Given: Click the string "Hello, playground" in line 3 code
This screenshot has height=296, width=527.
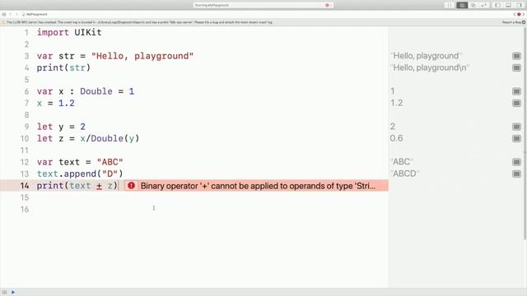Looking at the screenshot, I should click(x=142, y=56).
